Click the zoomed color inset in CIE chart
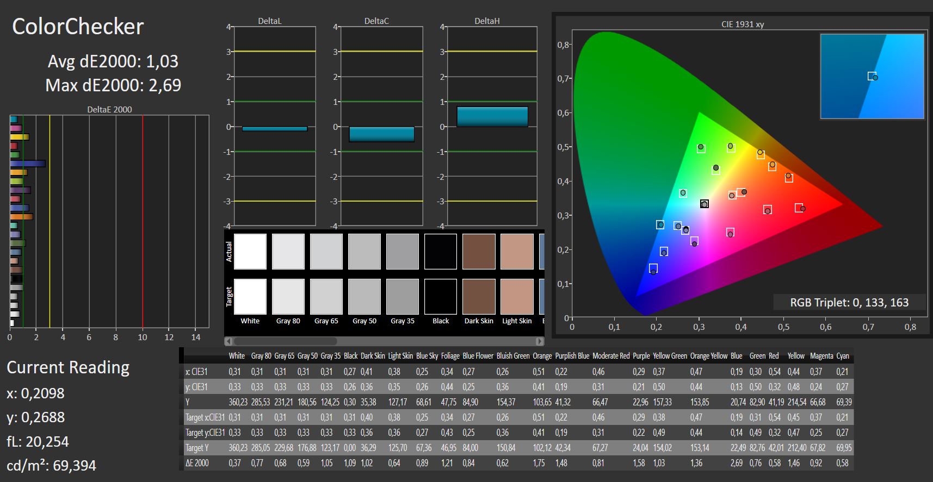 pos(872,76)
